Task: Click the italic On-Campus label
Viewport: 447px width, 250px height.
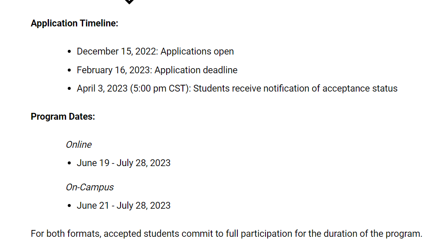Action: pyautogui.click(x=89, y=187)
